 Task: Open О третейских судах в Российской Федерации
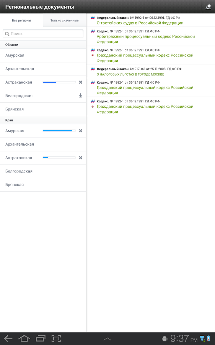tap(140, 23)
